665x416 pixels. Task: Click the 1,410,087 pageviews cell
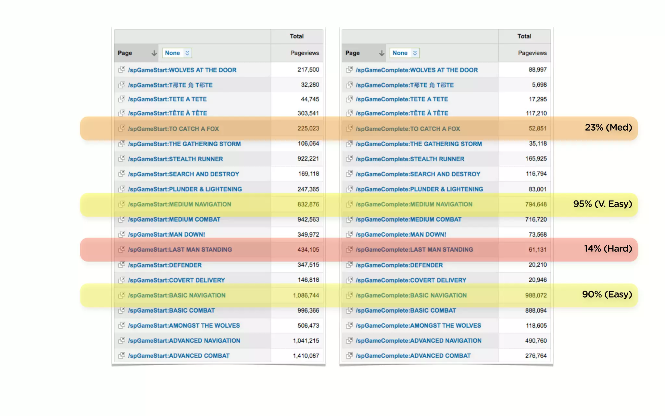(306, 356)
